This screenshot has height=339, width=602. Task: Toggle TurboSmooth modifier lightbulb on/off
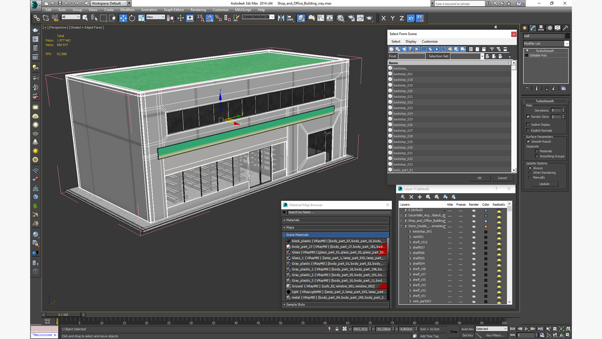tap(527, 51)
